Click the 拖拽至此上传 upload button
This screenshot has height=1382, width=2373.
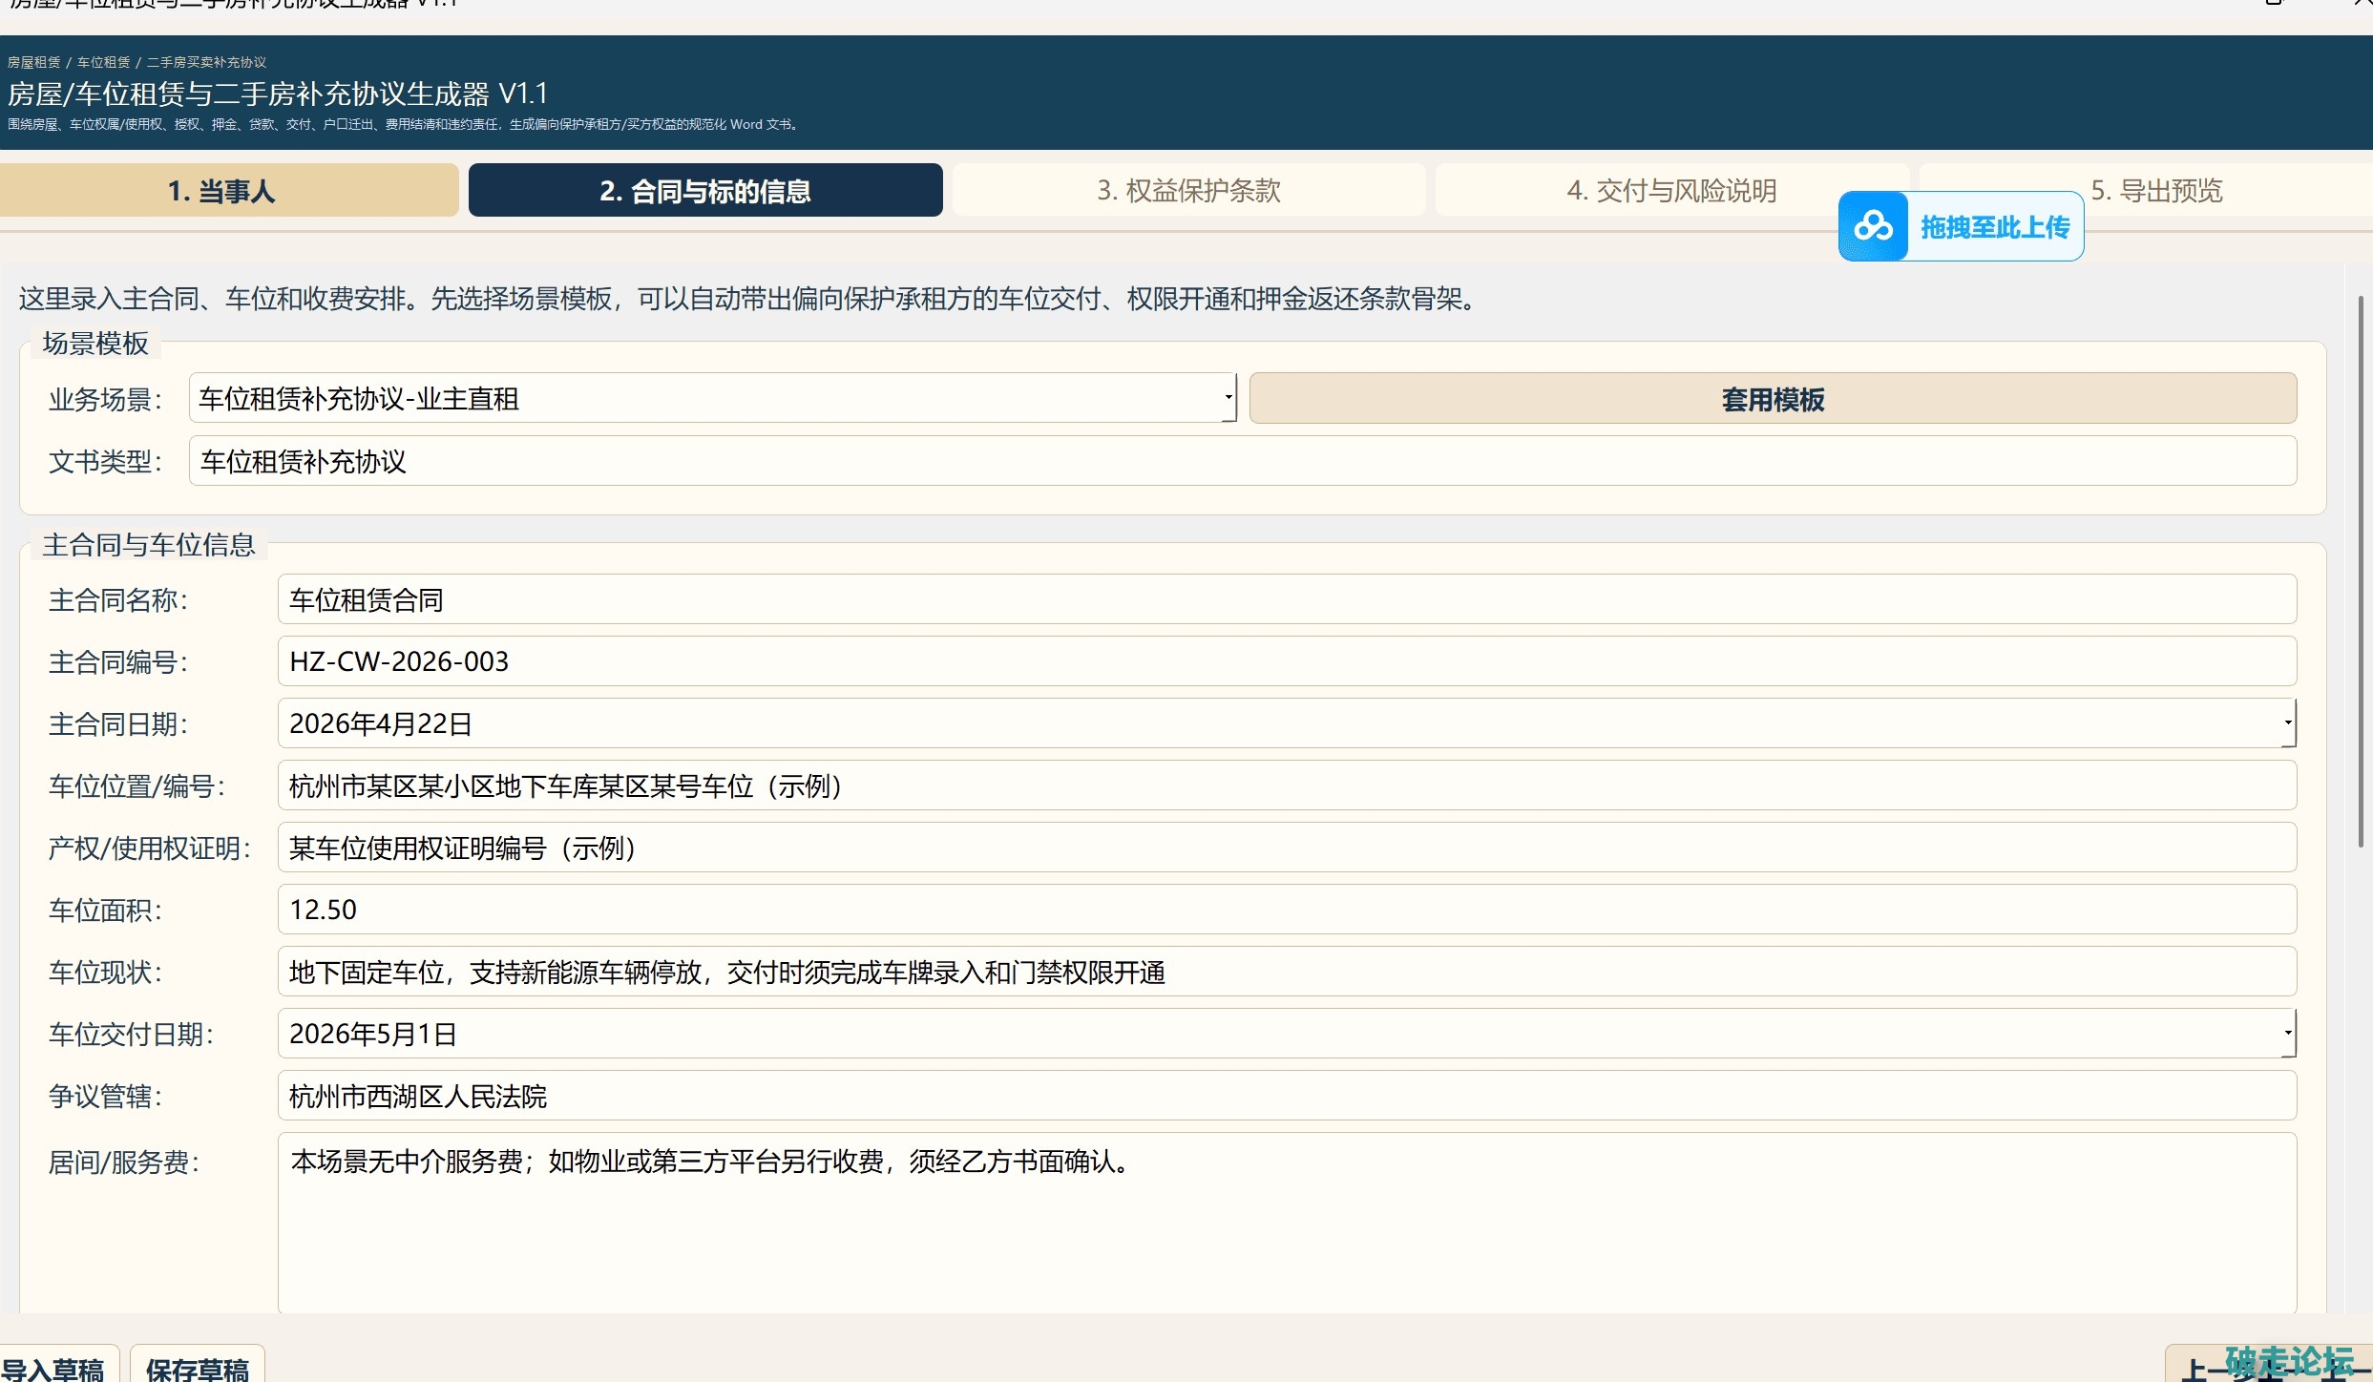point(1994,227)
